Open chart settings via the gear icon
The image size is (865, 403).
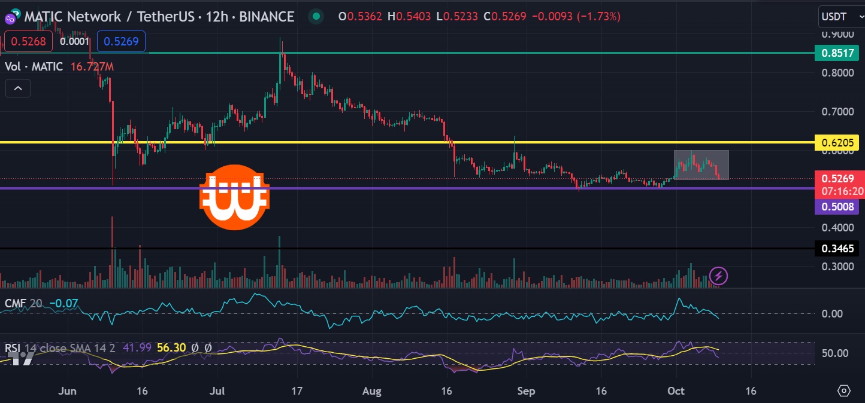[x=844, y=391]
